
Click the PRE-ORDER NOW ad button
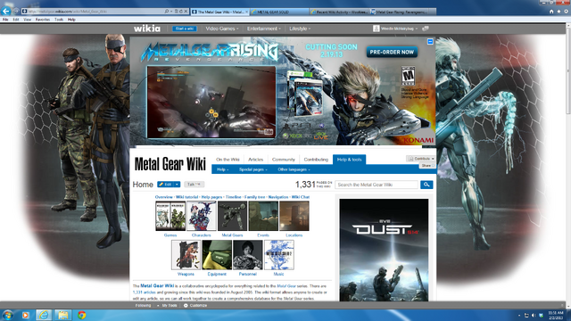point(392,52)
